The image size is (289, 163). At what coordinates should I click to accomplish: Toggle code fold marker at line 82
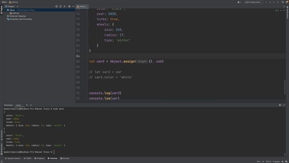coord(88,45)
